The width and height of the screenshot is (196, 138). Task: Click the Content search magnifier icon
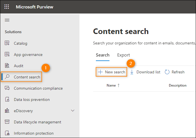(x=7, y=77)
